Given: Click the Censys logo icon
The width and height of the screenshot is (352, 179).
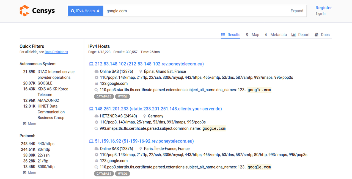Looking at the screenshot, I should (x=24, y=11).
